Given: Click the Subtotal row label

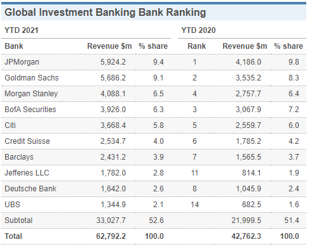Looking at the screenshot, I should [18, 220].
